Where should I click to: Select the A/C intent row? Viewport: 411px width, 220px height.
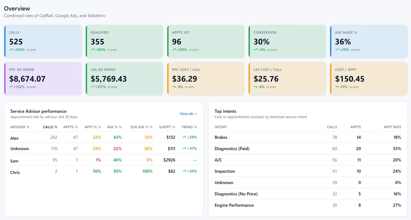coord(308,160)
